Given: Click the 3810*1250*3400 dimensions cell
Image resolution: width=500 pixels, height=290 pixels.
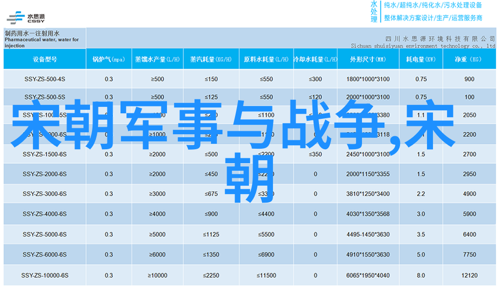Looking at the screenshot, I should coord(368,194).
